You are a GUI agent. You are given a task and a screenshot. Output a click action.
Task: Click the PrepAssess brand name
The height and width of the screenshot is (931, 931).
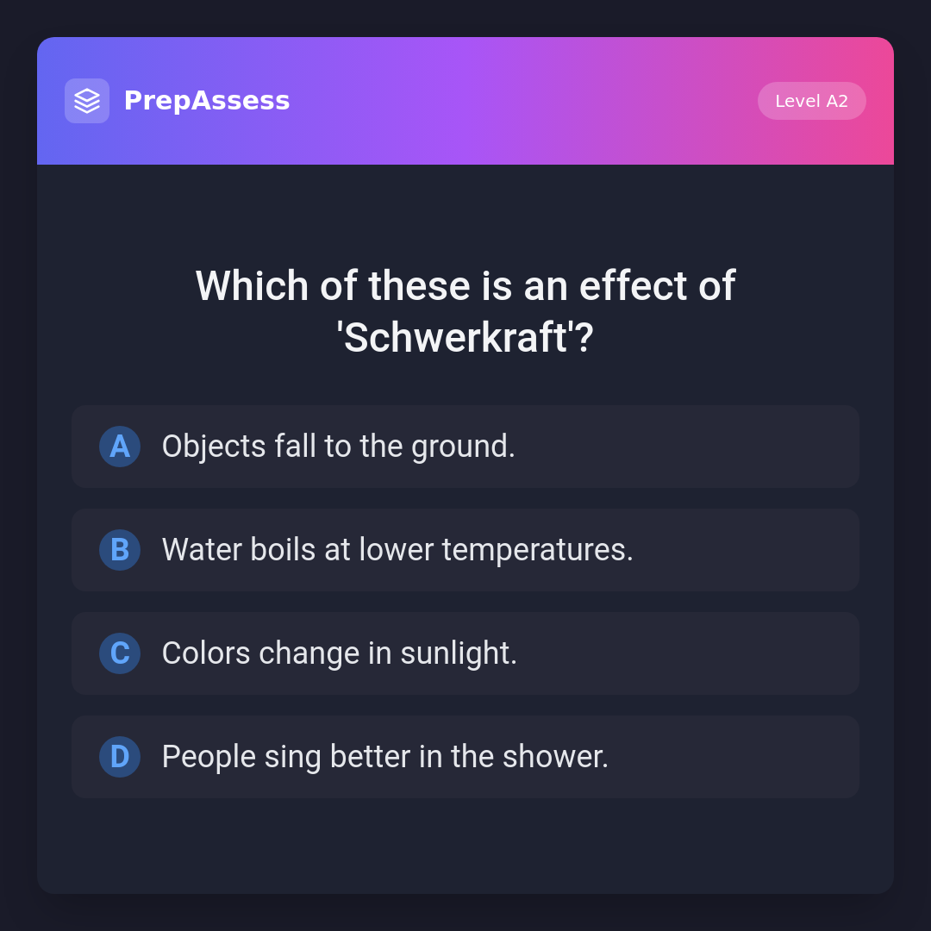pyautogui.click(x=207, y=101)
